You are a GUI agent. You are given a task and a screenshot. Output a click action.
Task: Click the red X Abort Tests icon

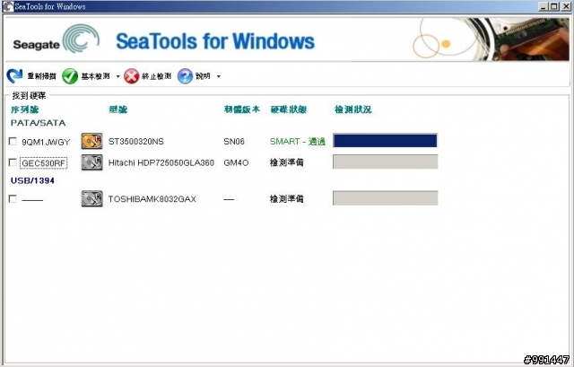pyautogui.click(x=132, y=76)
